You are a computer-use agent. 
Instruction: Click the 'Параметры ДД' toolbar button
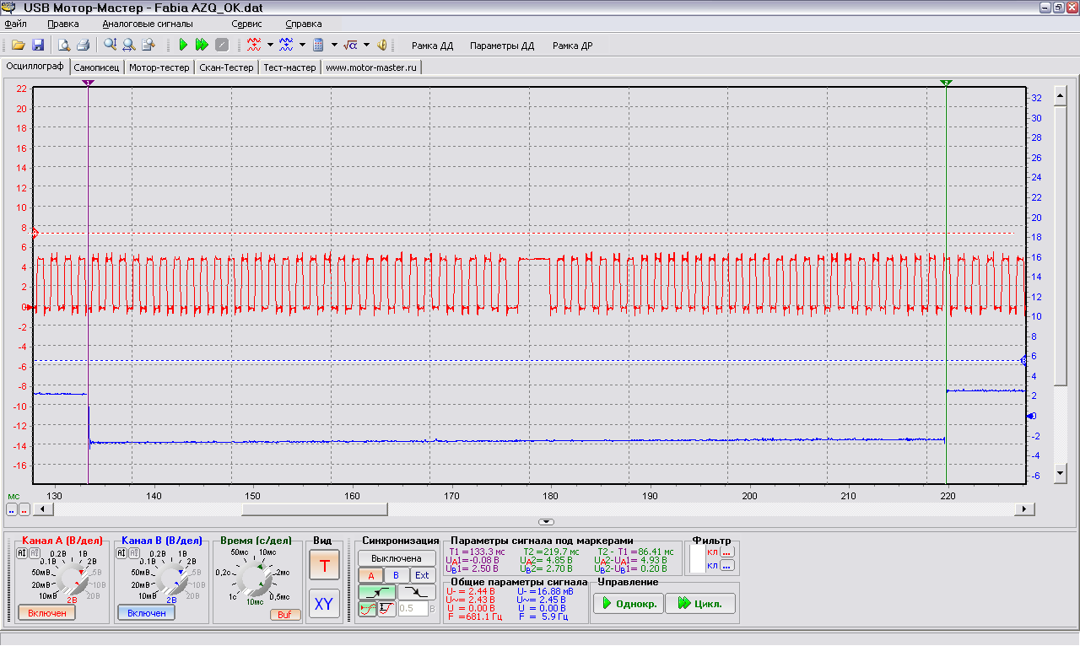[502, 46]
